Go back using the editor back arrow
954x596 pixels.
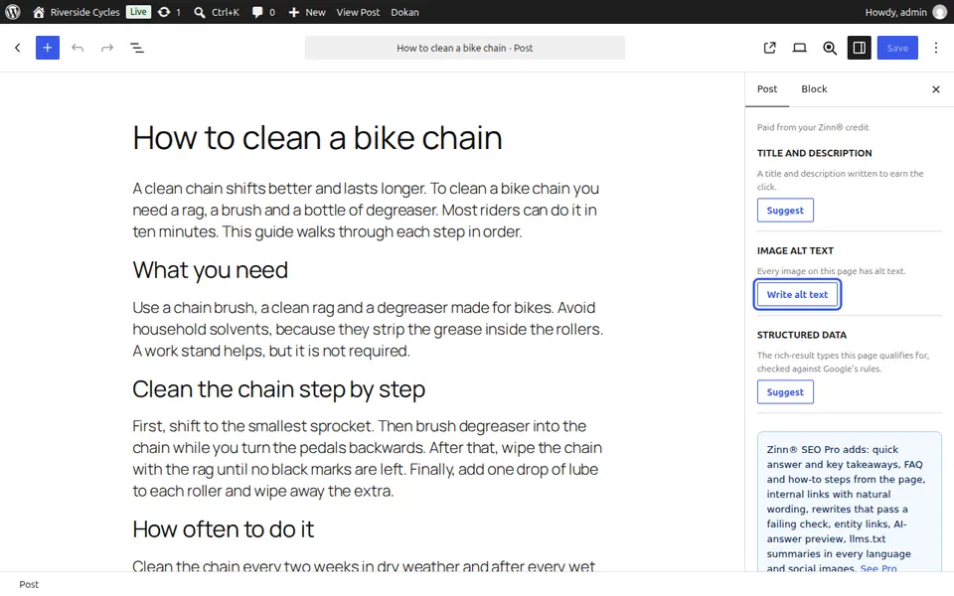18,48
